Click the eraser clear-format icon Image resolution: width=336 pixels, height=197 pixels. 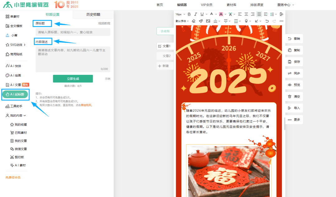193,21
